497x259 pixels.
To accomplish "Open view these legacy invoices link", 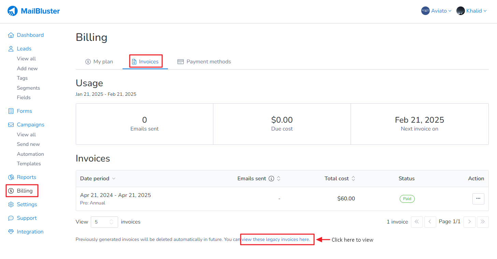I will (x=276, y=240).
